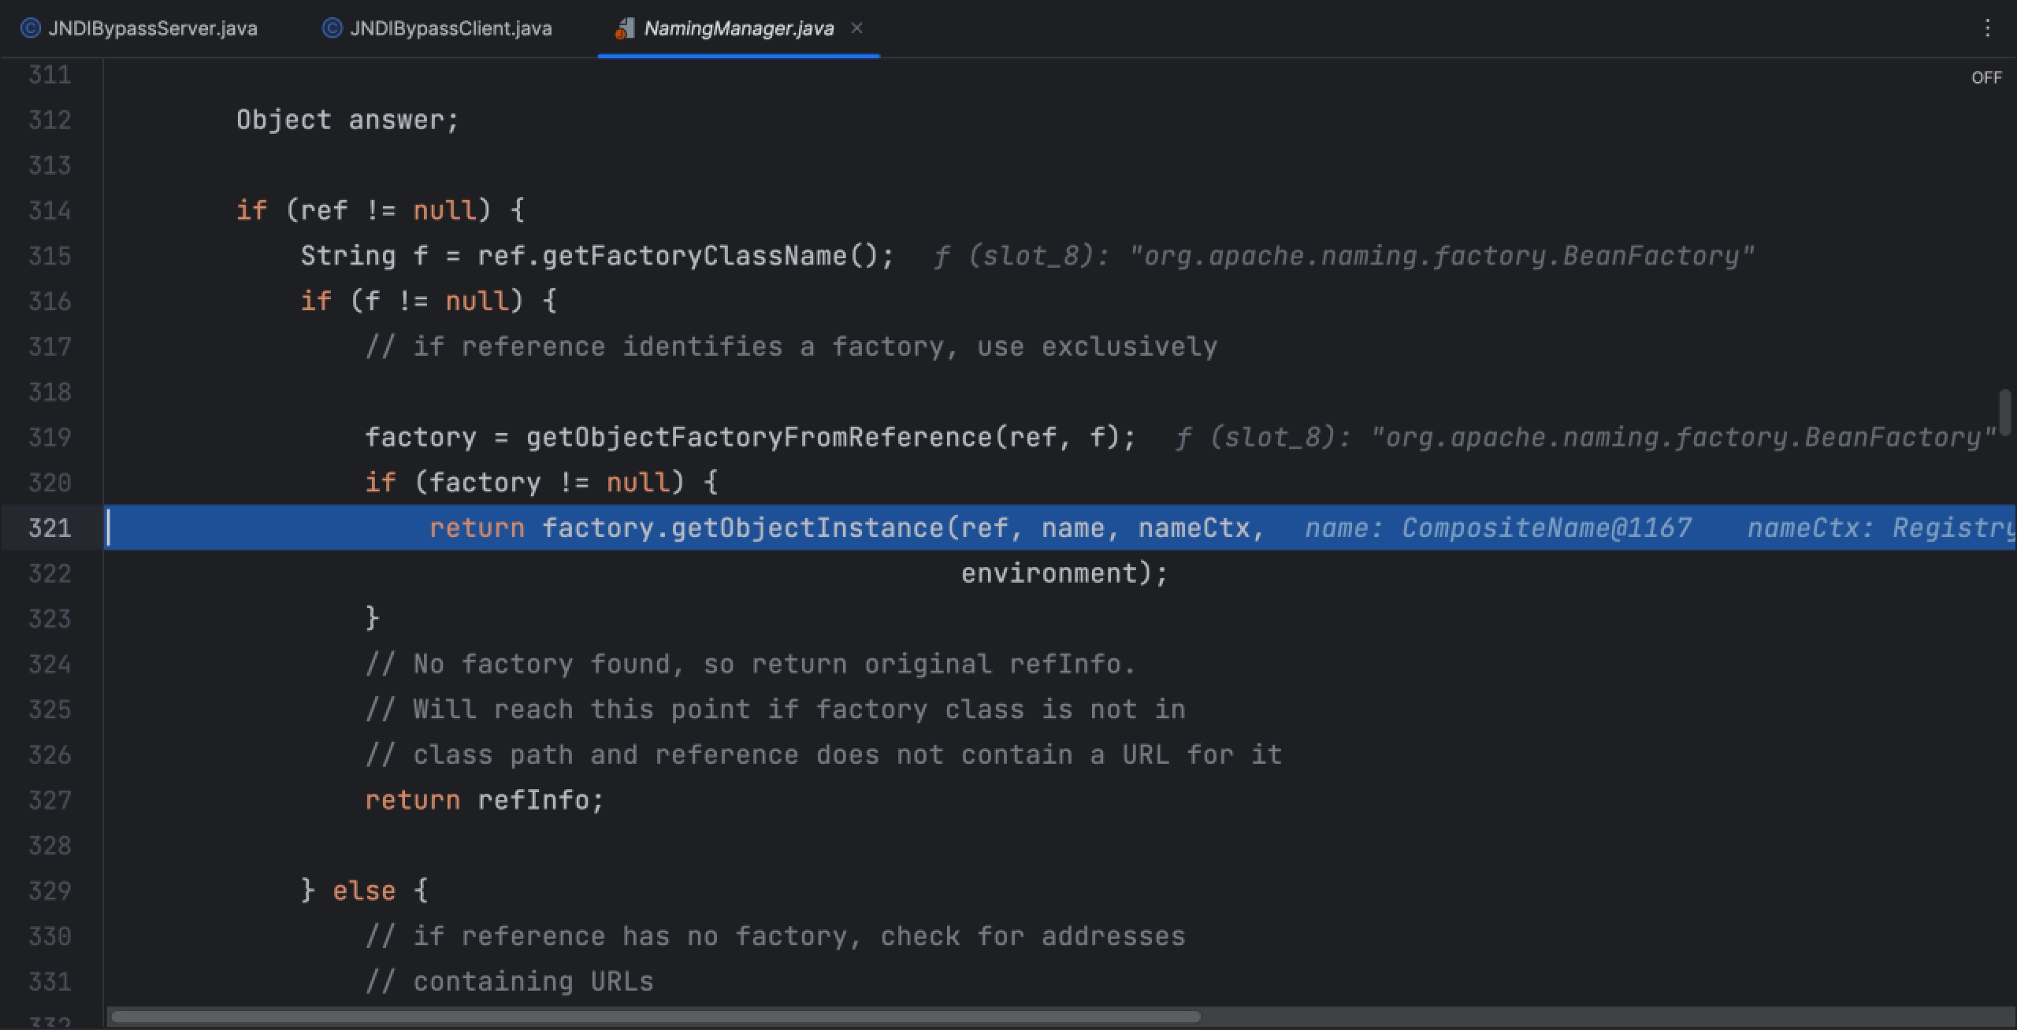Select the NamingManager.java tab
This screenshot has height=1030, width=2017.
(738, 29)
